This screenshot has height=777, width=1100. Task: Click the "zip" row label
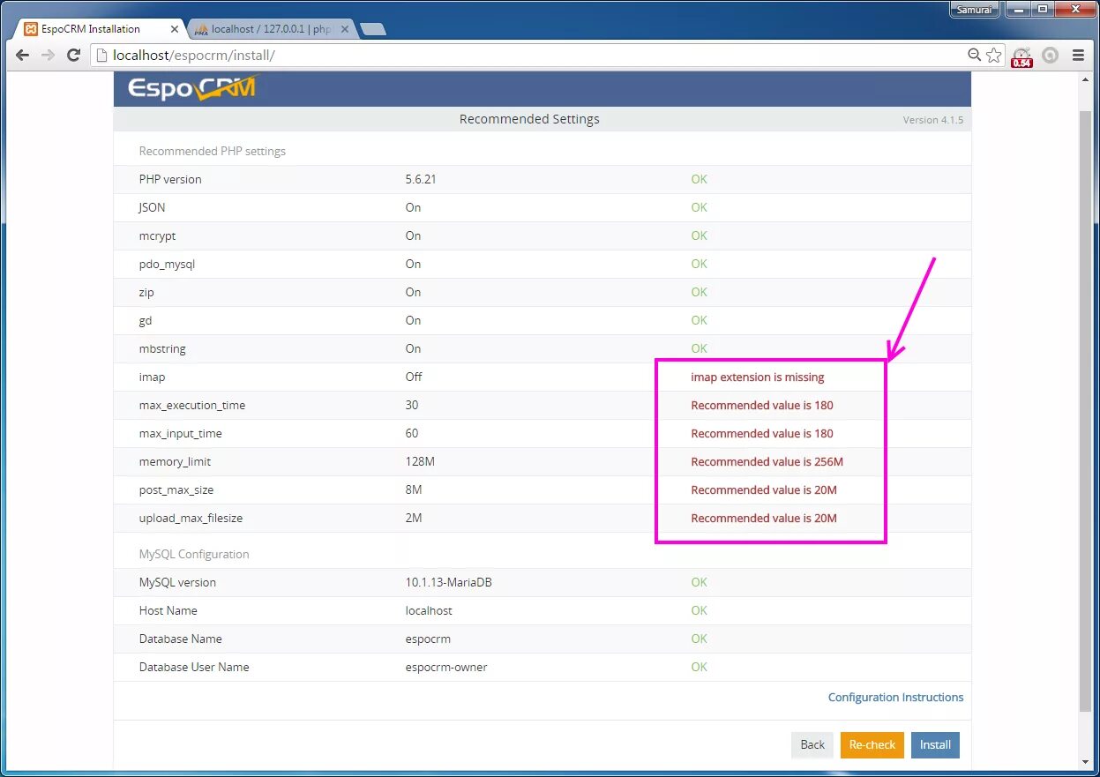coord(146,292)
